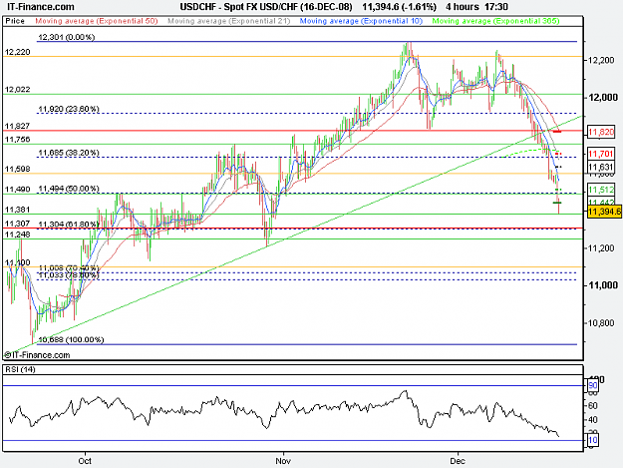Click the 11,381 level label

click(18, 210)
